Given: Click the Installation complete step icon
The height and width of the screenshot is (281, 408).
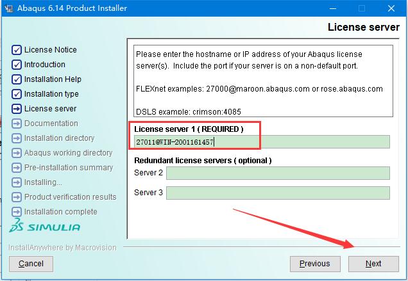Looking at the screenshot, I should 17,212.
